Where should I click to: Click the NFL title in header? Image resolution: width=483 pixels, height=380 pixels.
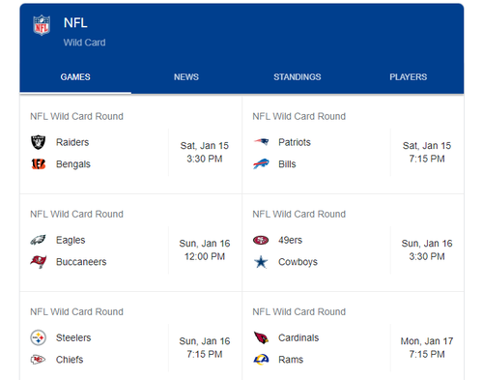[x=75, y=23]
